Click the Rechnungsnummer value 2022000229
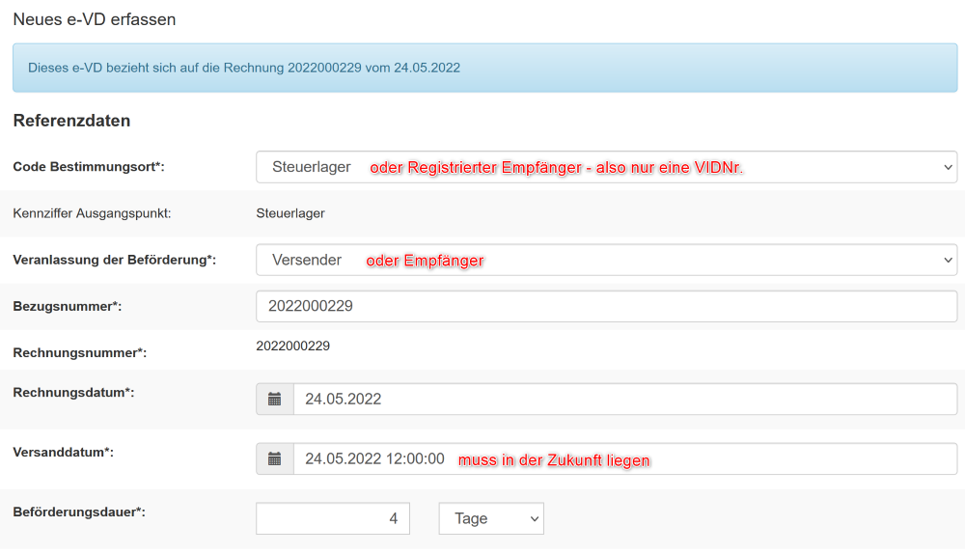Image resolution: width=965 pixels, height=554 pixels. point(292,346)
